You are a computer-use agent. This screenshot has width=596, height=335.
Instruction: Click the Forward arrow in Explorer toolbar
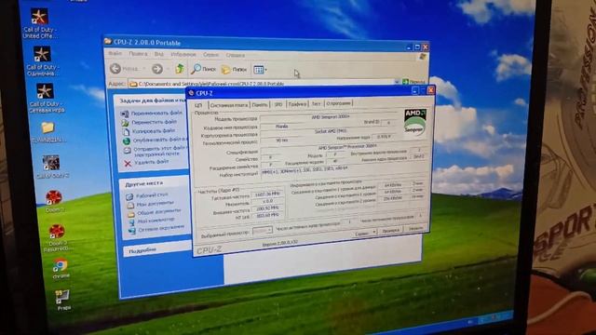(x=157, y=69)
